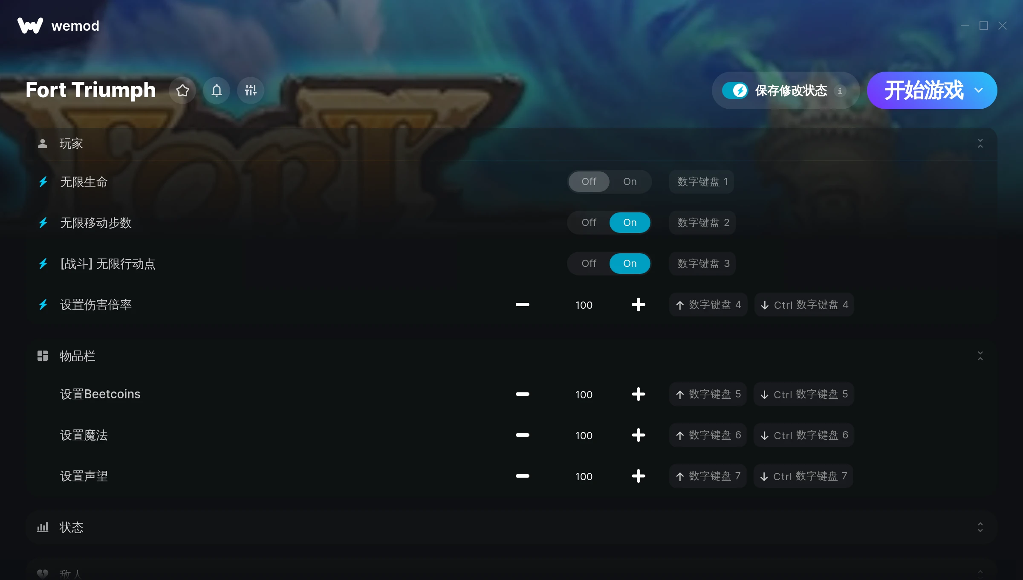Turn on 无限生命 cheat
1023x580 pixels.
(x=630, y=182)
